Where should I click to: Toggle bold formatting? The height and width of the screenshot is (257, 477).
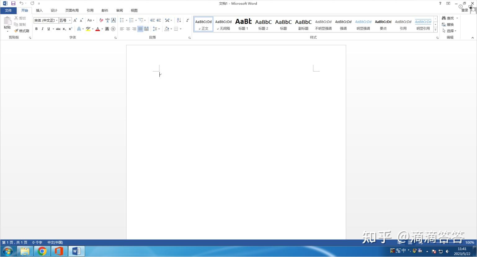tap(36, 29)
